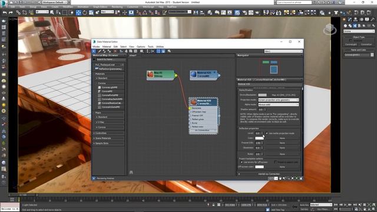Click the CoronaLight object type button
Viewport: 377px width, 212px height.
351,45
